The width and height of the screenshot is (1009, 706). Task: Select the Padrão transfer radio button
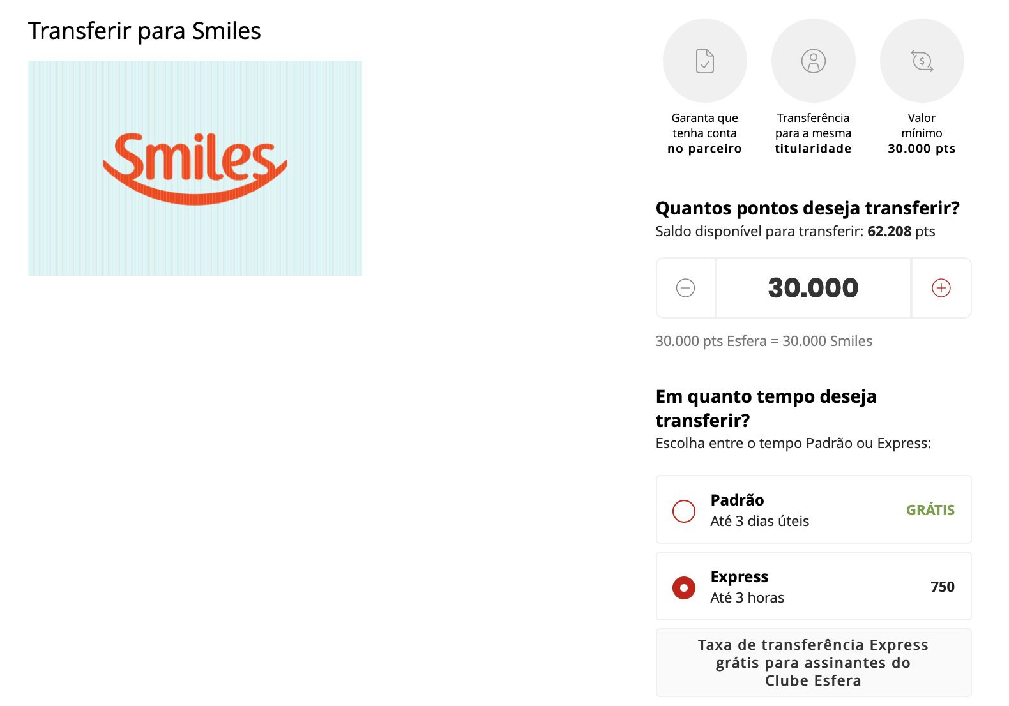click(x=684, y=511)
